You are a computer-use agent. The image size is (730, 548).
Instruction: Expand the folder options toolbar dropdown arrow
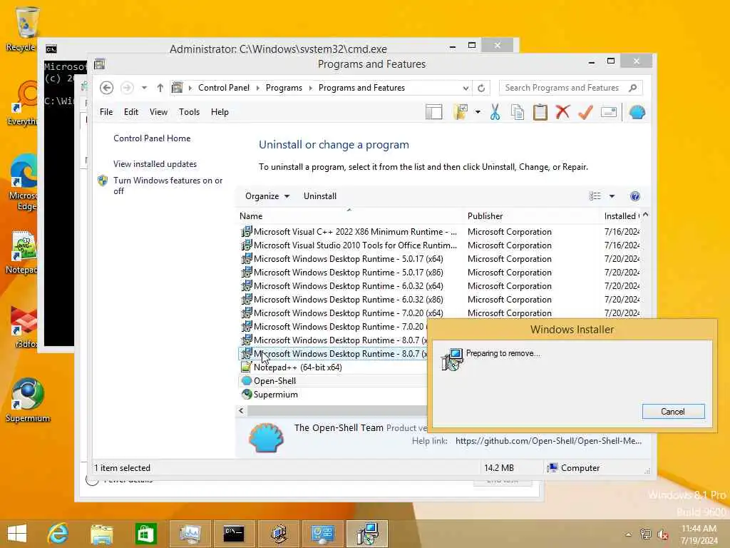click(478, 112)
